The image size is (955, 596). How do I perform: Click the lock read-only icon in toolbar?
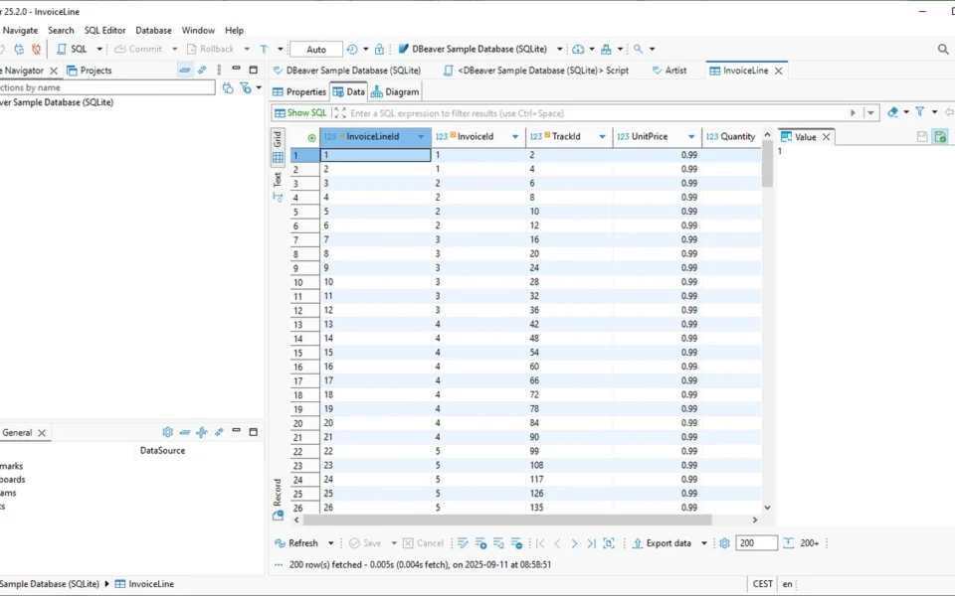tap(379, 49)
